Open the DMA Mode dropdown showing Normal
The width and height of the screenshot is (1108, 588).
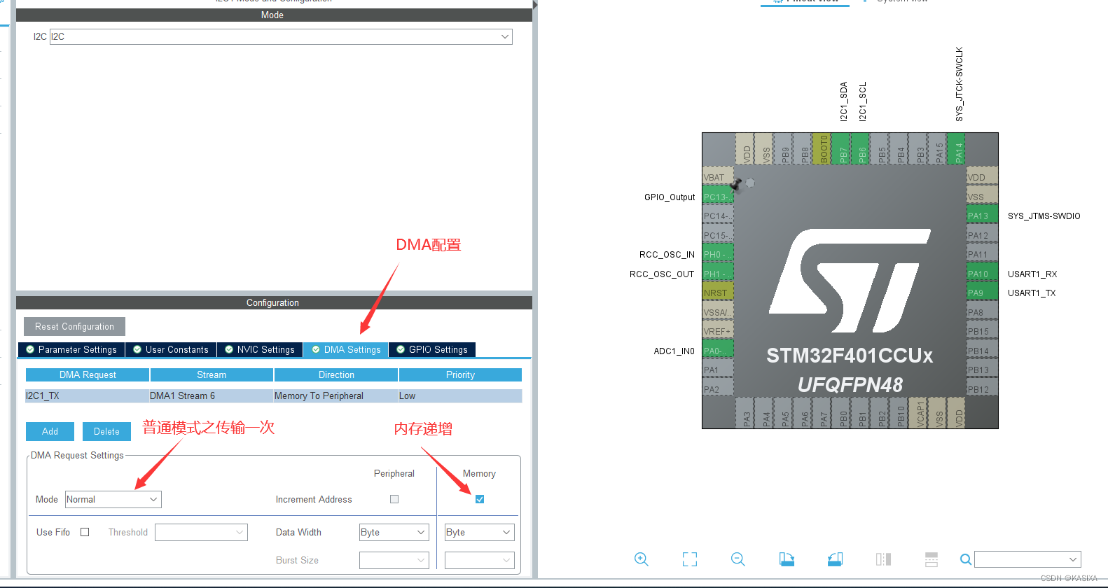113,499
